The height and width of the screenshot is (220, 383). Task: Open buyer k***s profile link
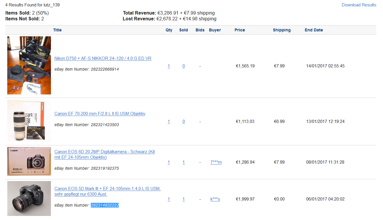tap(215, 199)
